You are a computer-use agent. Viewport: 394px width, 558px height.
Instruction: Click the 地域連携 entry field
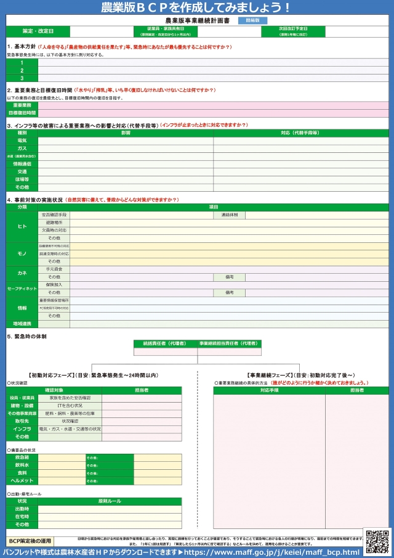point(229,324)
